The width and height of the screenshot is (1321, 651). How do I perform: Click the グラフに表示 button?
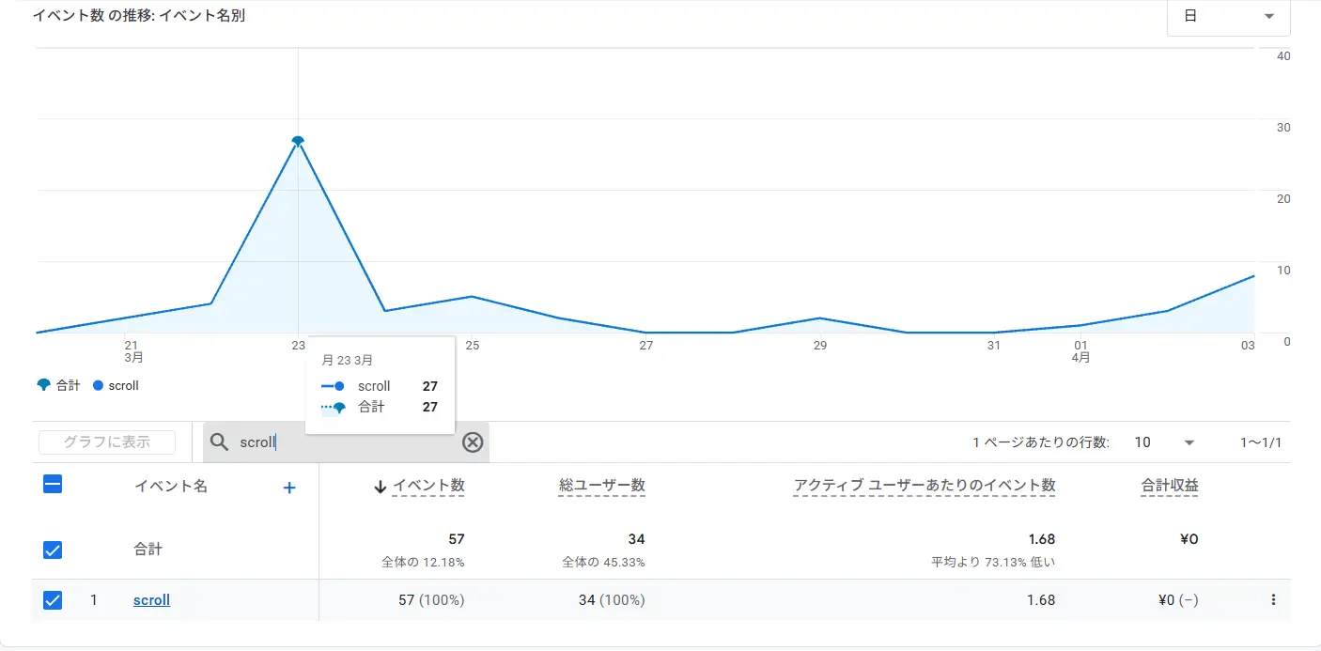pos(106,442)
